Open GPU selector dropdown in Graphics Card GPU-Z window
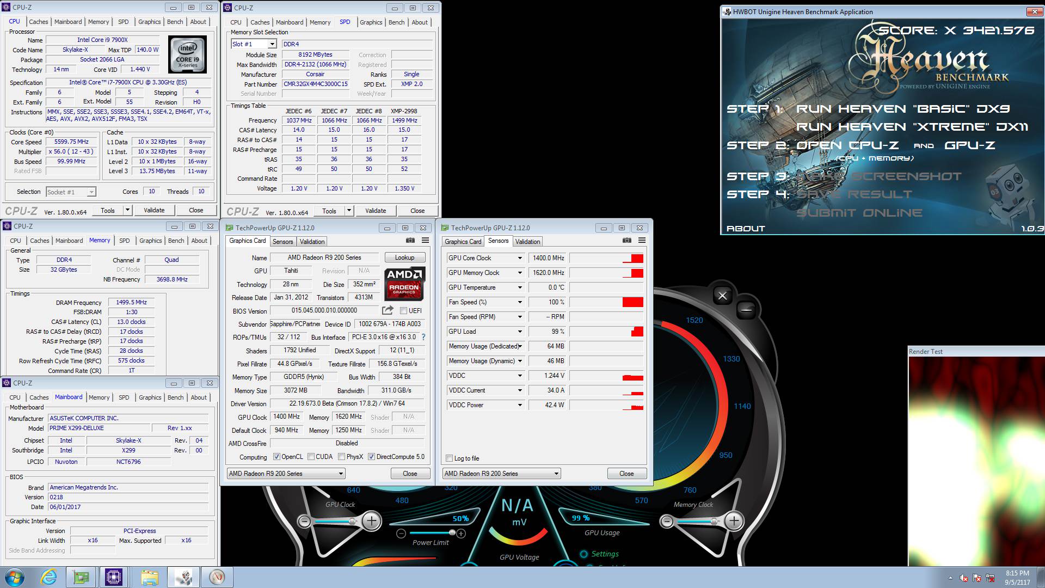Viewport: 1045px width, 588px height. [x=286, y=474]
